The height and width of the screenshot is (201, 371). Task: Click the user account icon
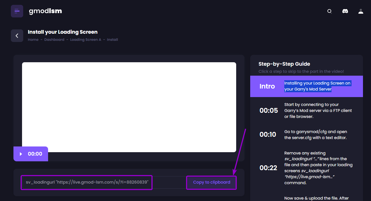[361, 11]
